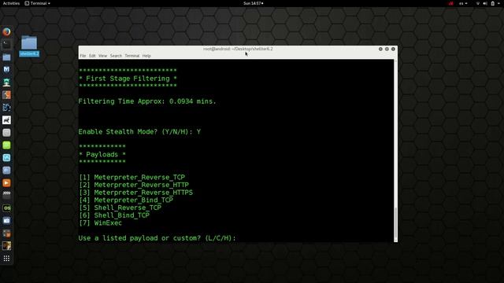Click the '[1] Meterpreter_Reverse_TCP' line
Image resolution: width=504 pixels, height=283 pixels.
click(x=132, y=177)
